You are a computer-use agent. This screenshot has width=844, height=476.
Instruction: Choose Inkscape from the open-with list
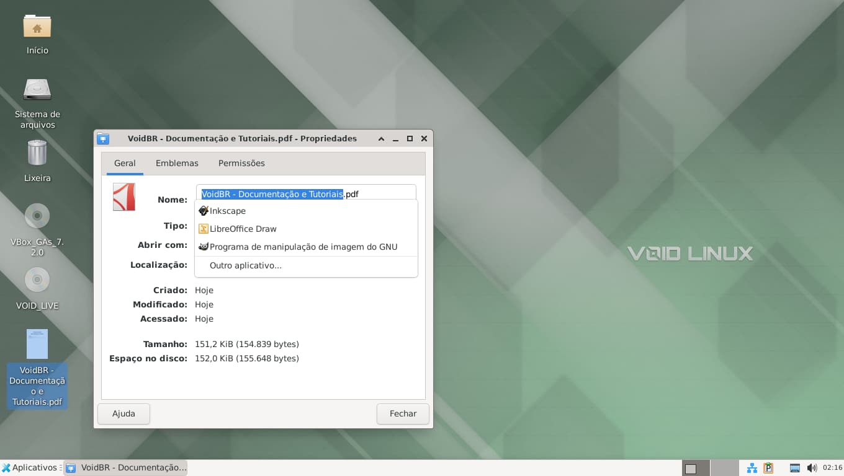click(x=228, y=211)
